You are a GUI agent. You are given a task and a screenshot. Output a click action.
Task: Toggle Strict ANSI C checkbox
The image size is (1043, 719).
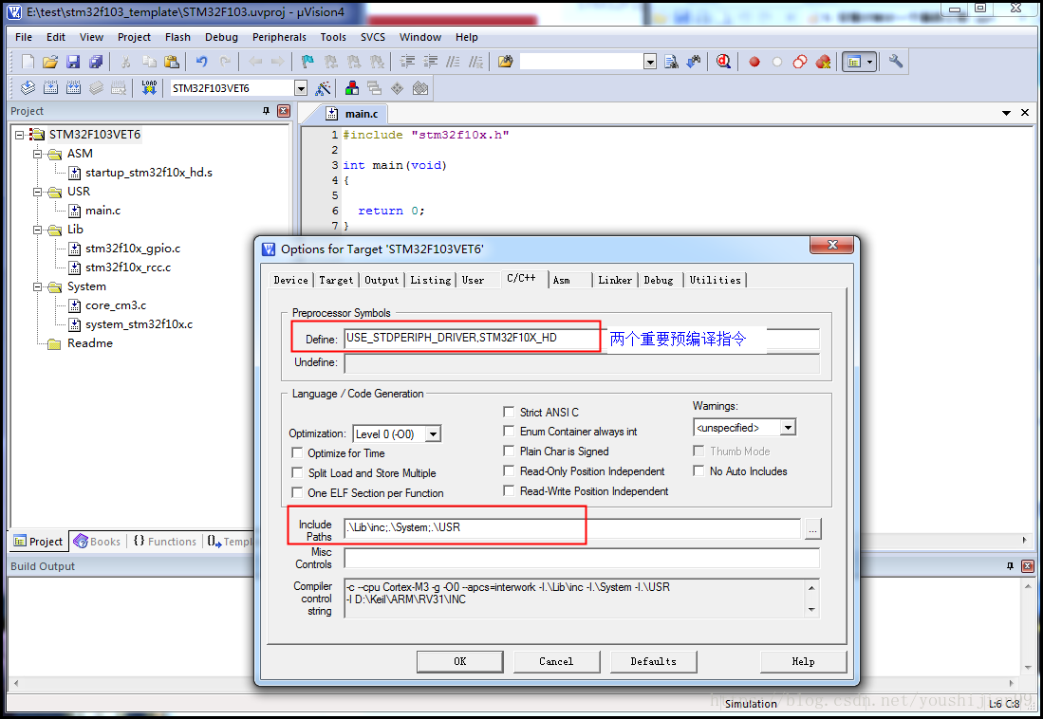[x=510, y=413]
